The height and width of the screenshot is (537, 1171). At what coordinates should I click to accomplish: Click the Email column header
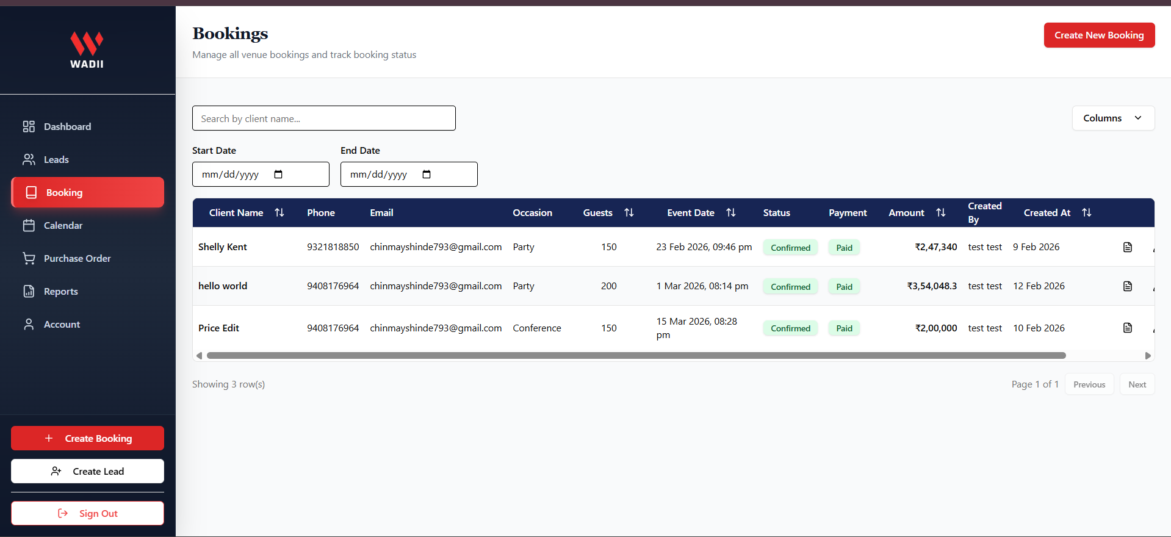pyautogui.click(x=381, y=212)
